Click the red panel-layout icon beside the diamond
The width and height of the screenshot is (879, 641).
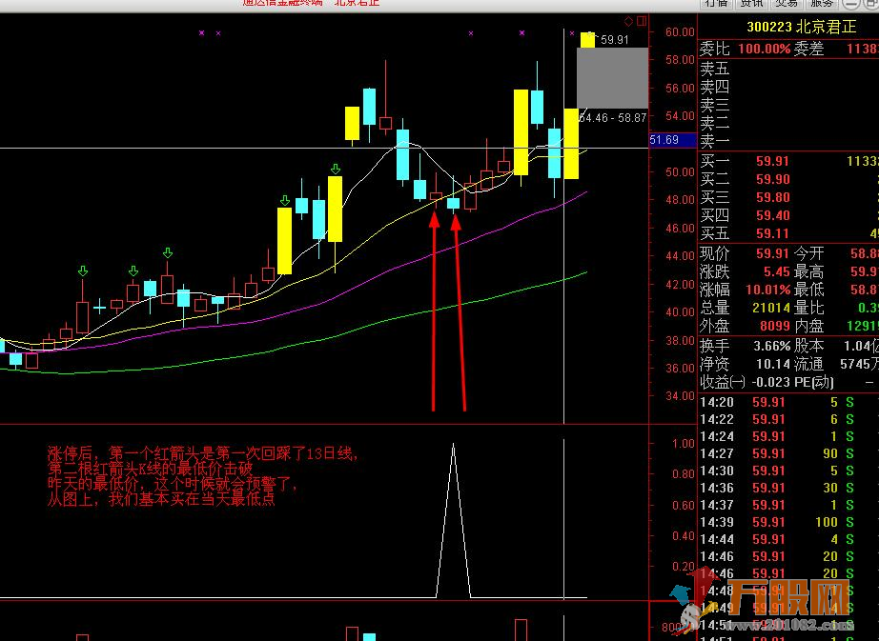642,21
